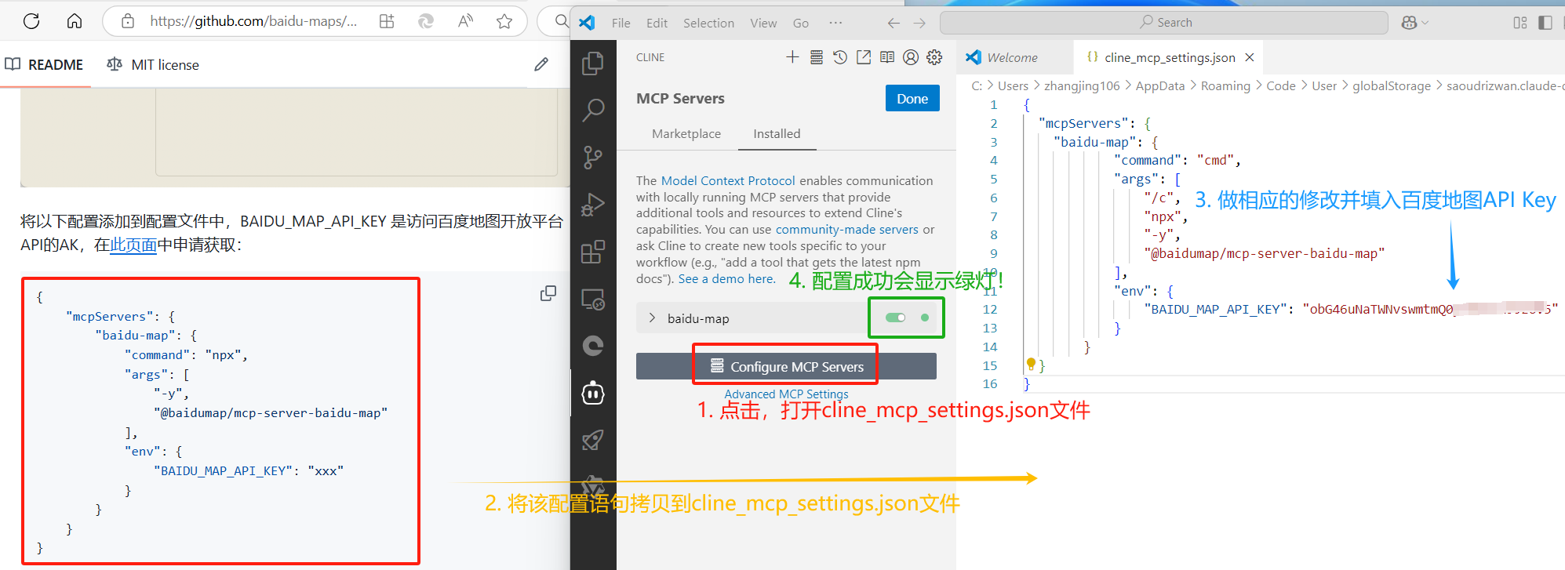Open the community-made servers link
Viewport: 1565px width, 570px height.
(x=846, y=229)
